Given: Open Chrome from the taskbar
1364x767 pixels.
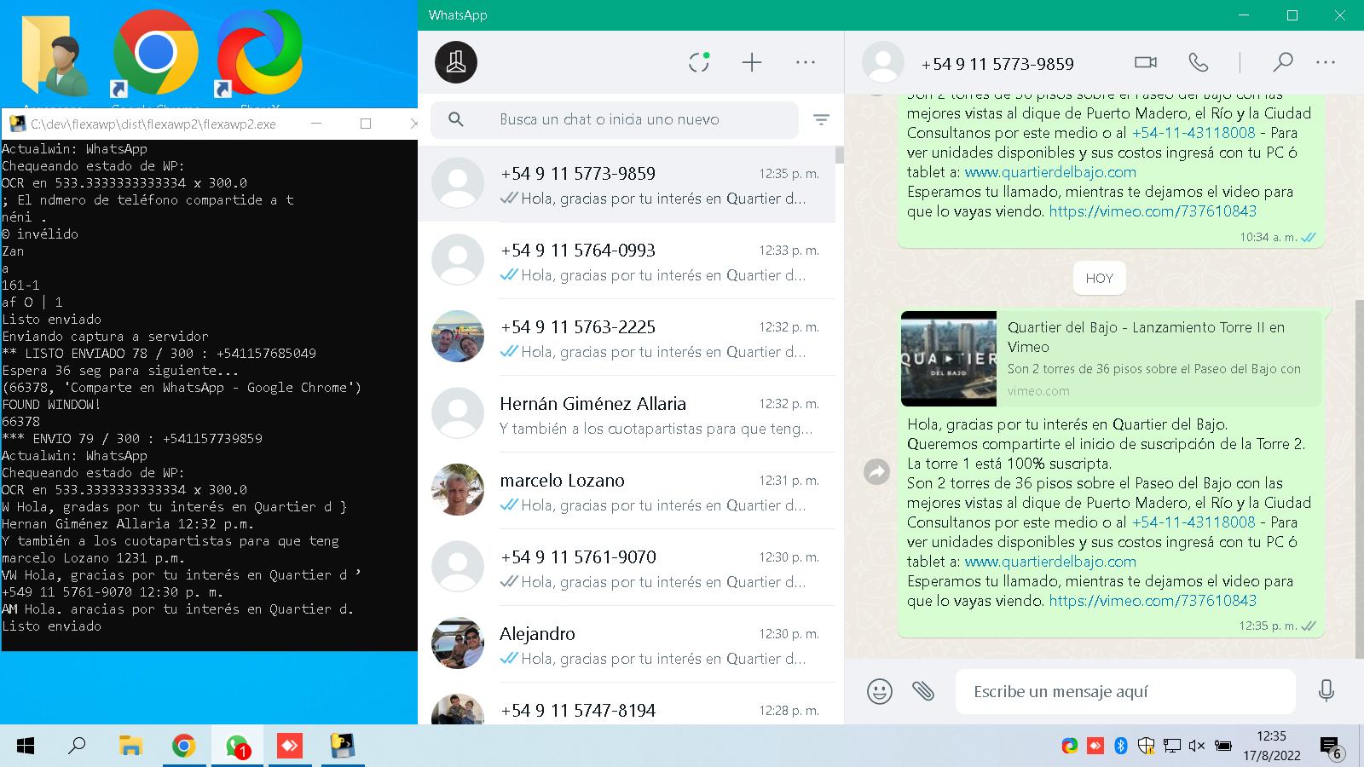Looking at the screenshot, I should tap(183, 747).
